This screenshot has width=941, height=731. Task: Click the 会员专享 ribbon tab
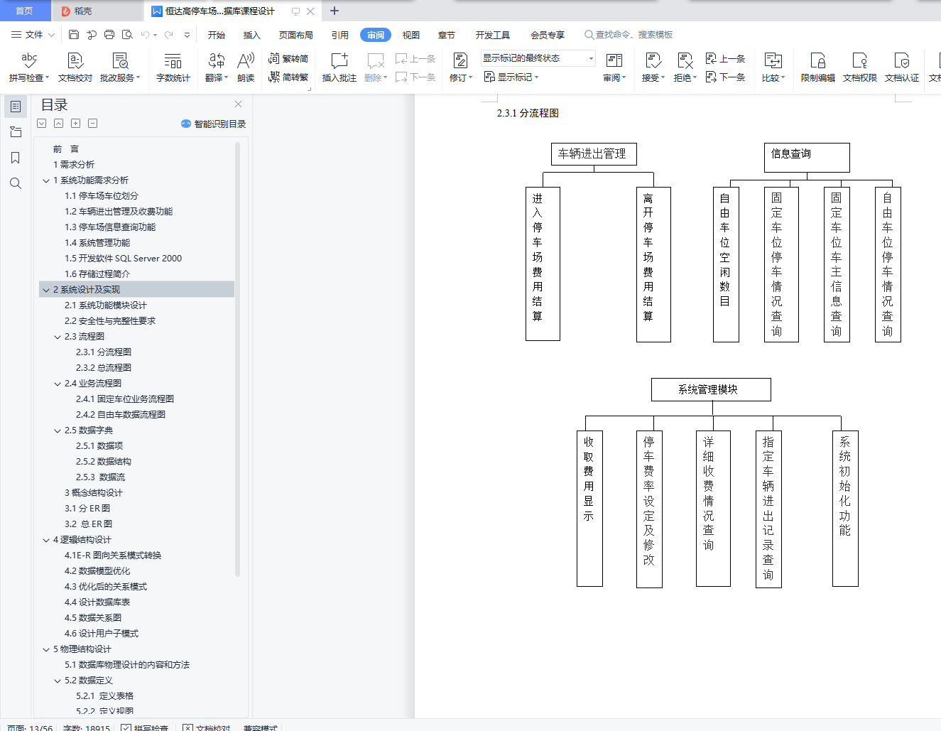point(548,35)
